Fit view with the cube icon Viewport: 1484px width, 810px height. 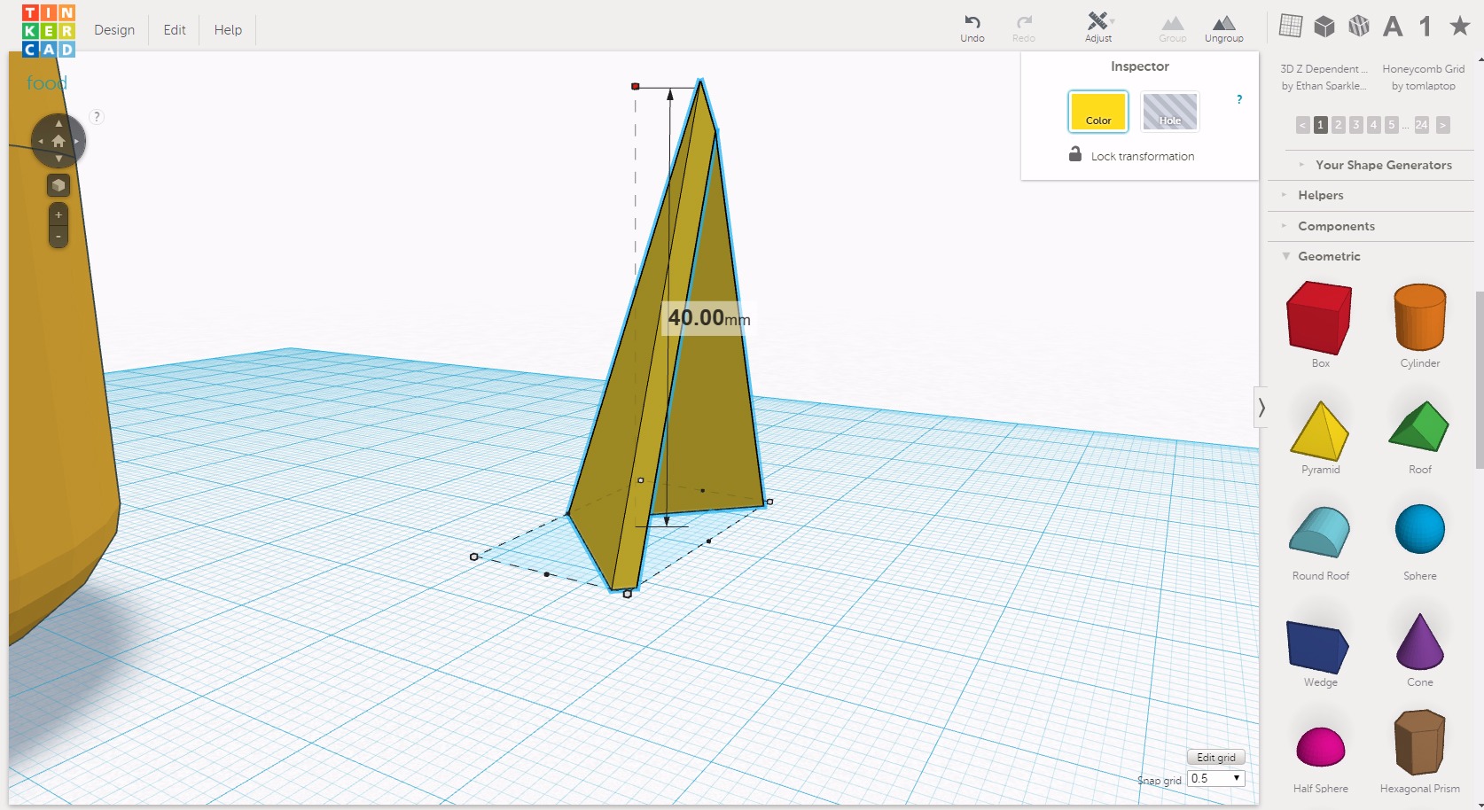(x=59, y=185)
